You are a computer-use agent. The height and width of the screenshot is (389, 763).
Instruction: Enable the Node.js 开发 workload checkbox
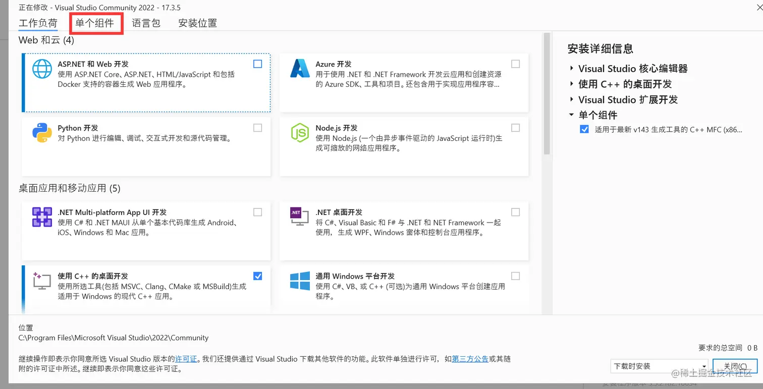pos(515,128)
